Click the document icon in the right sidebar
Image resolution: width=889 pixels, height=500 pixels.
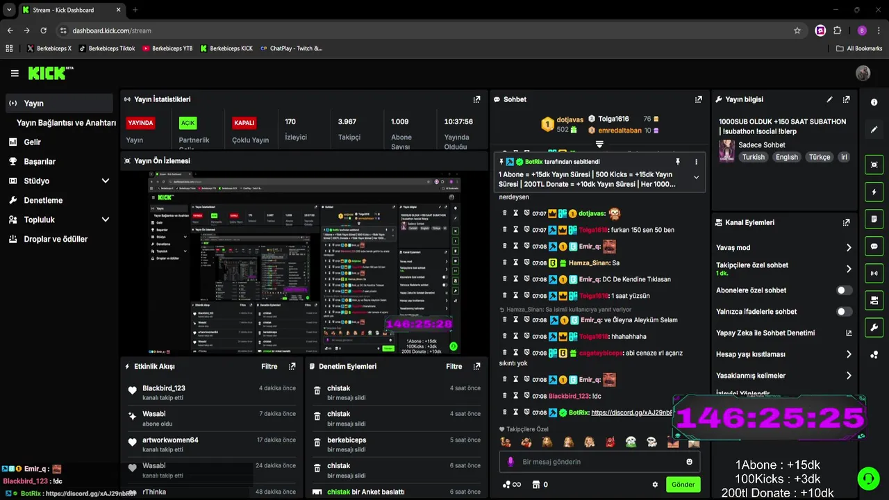[874, 219]
